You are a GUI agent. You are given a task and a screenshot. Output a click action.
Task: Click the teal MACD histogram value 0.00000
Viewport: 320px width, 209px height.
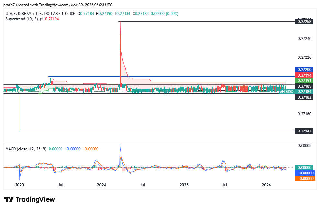pos(56,149)
